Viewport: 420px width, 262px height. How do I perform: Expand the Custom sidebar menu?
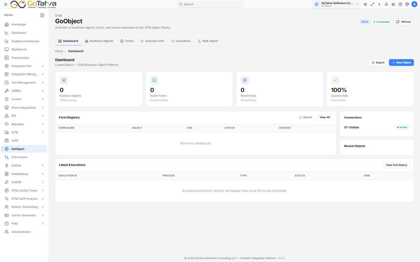tap(24, 99)
